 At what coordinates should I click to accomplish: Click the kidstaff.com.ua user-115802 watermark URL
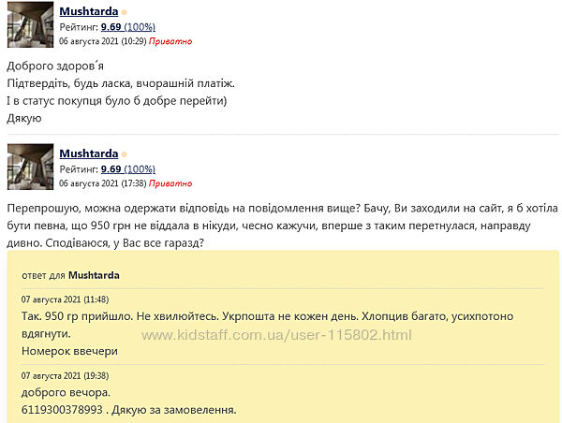[285, 335]
